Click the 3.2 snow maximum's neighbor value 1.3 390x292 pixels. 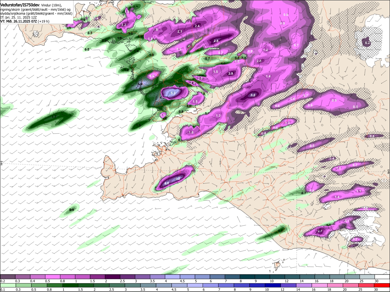[x=218, y=116]
